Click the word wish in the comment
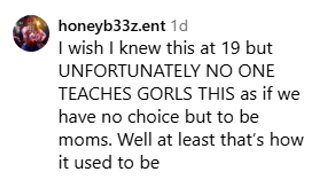 click(x=84, y=48)
